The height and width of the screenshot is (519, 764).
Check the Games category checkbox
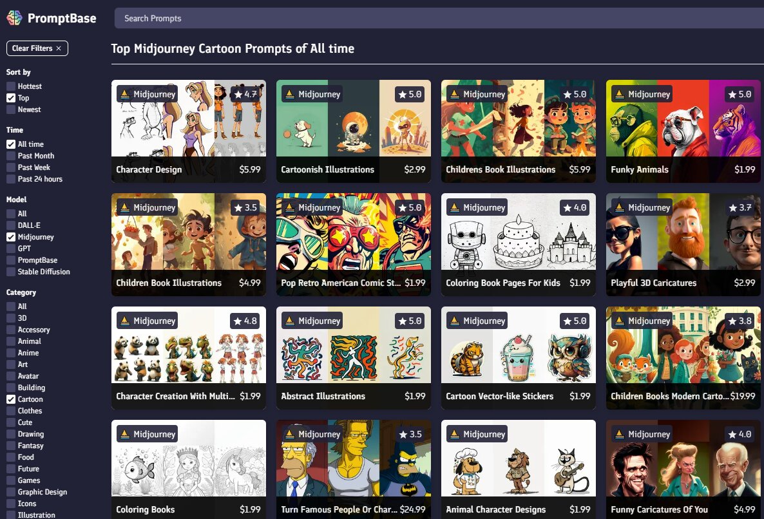click(11, 480)
